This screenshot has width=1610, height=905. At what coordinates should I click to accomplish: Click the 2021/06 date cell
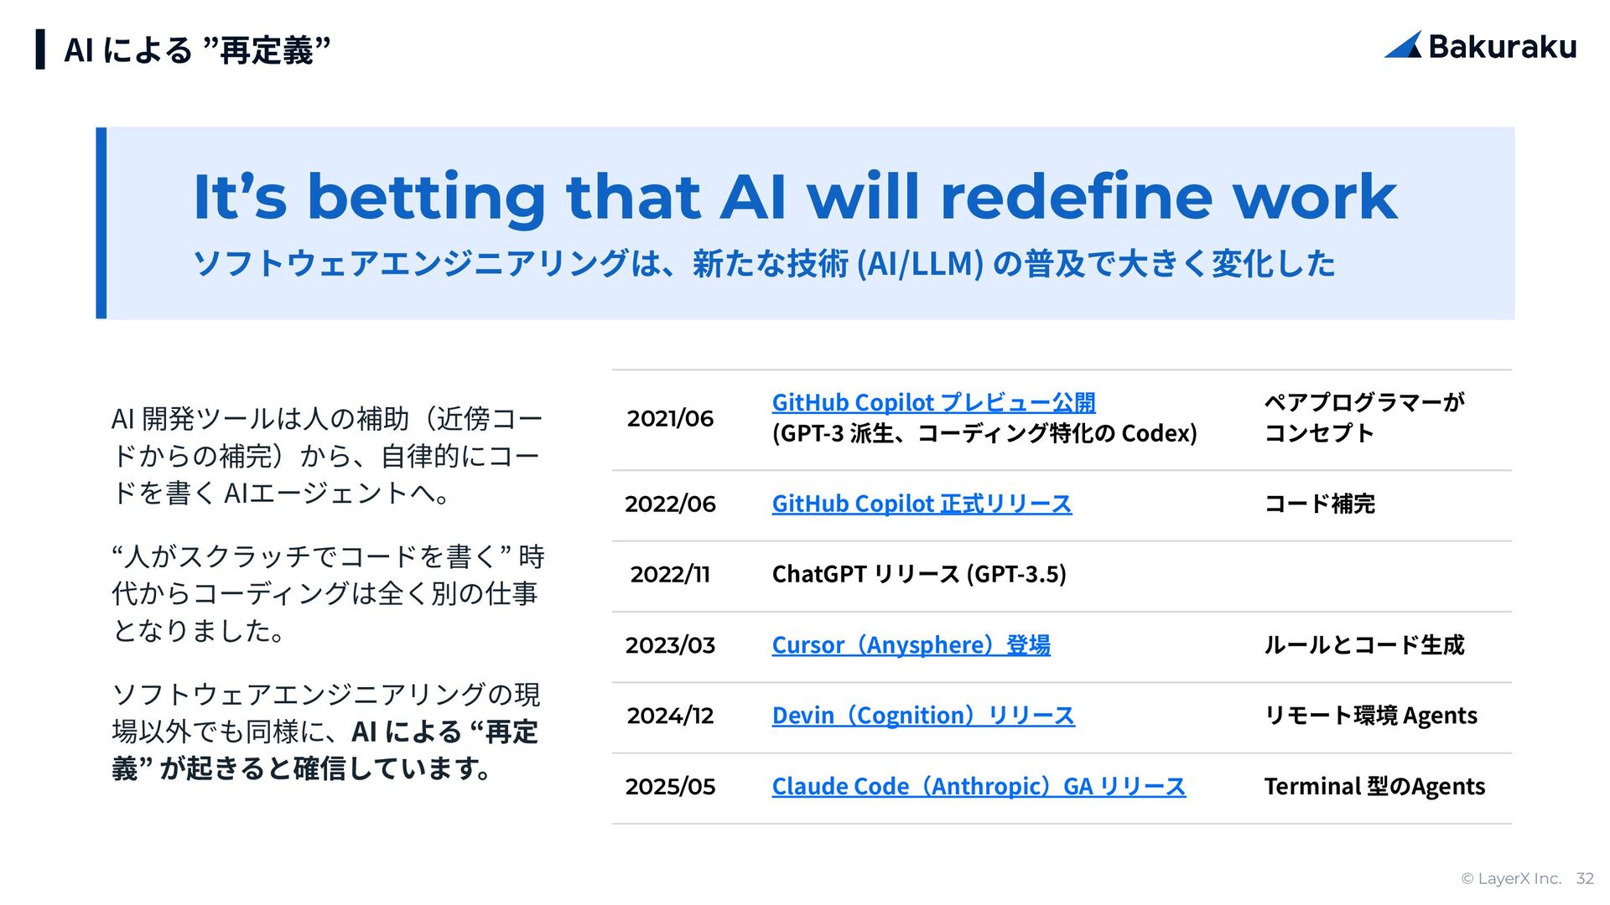[670, 419]
